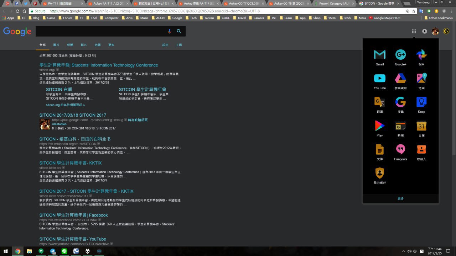The height and width of the screenshot is (256, 456).
Task: Click 更多 at the apps panel bottom
Action: click(x=400, y=198)
